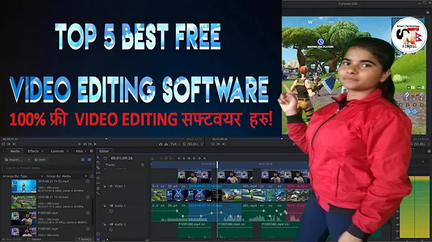Click the timeline playhead marker
432x242 pixels.
217,164
